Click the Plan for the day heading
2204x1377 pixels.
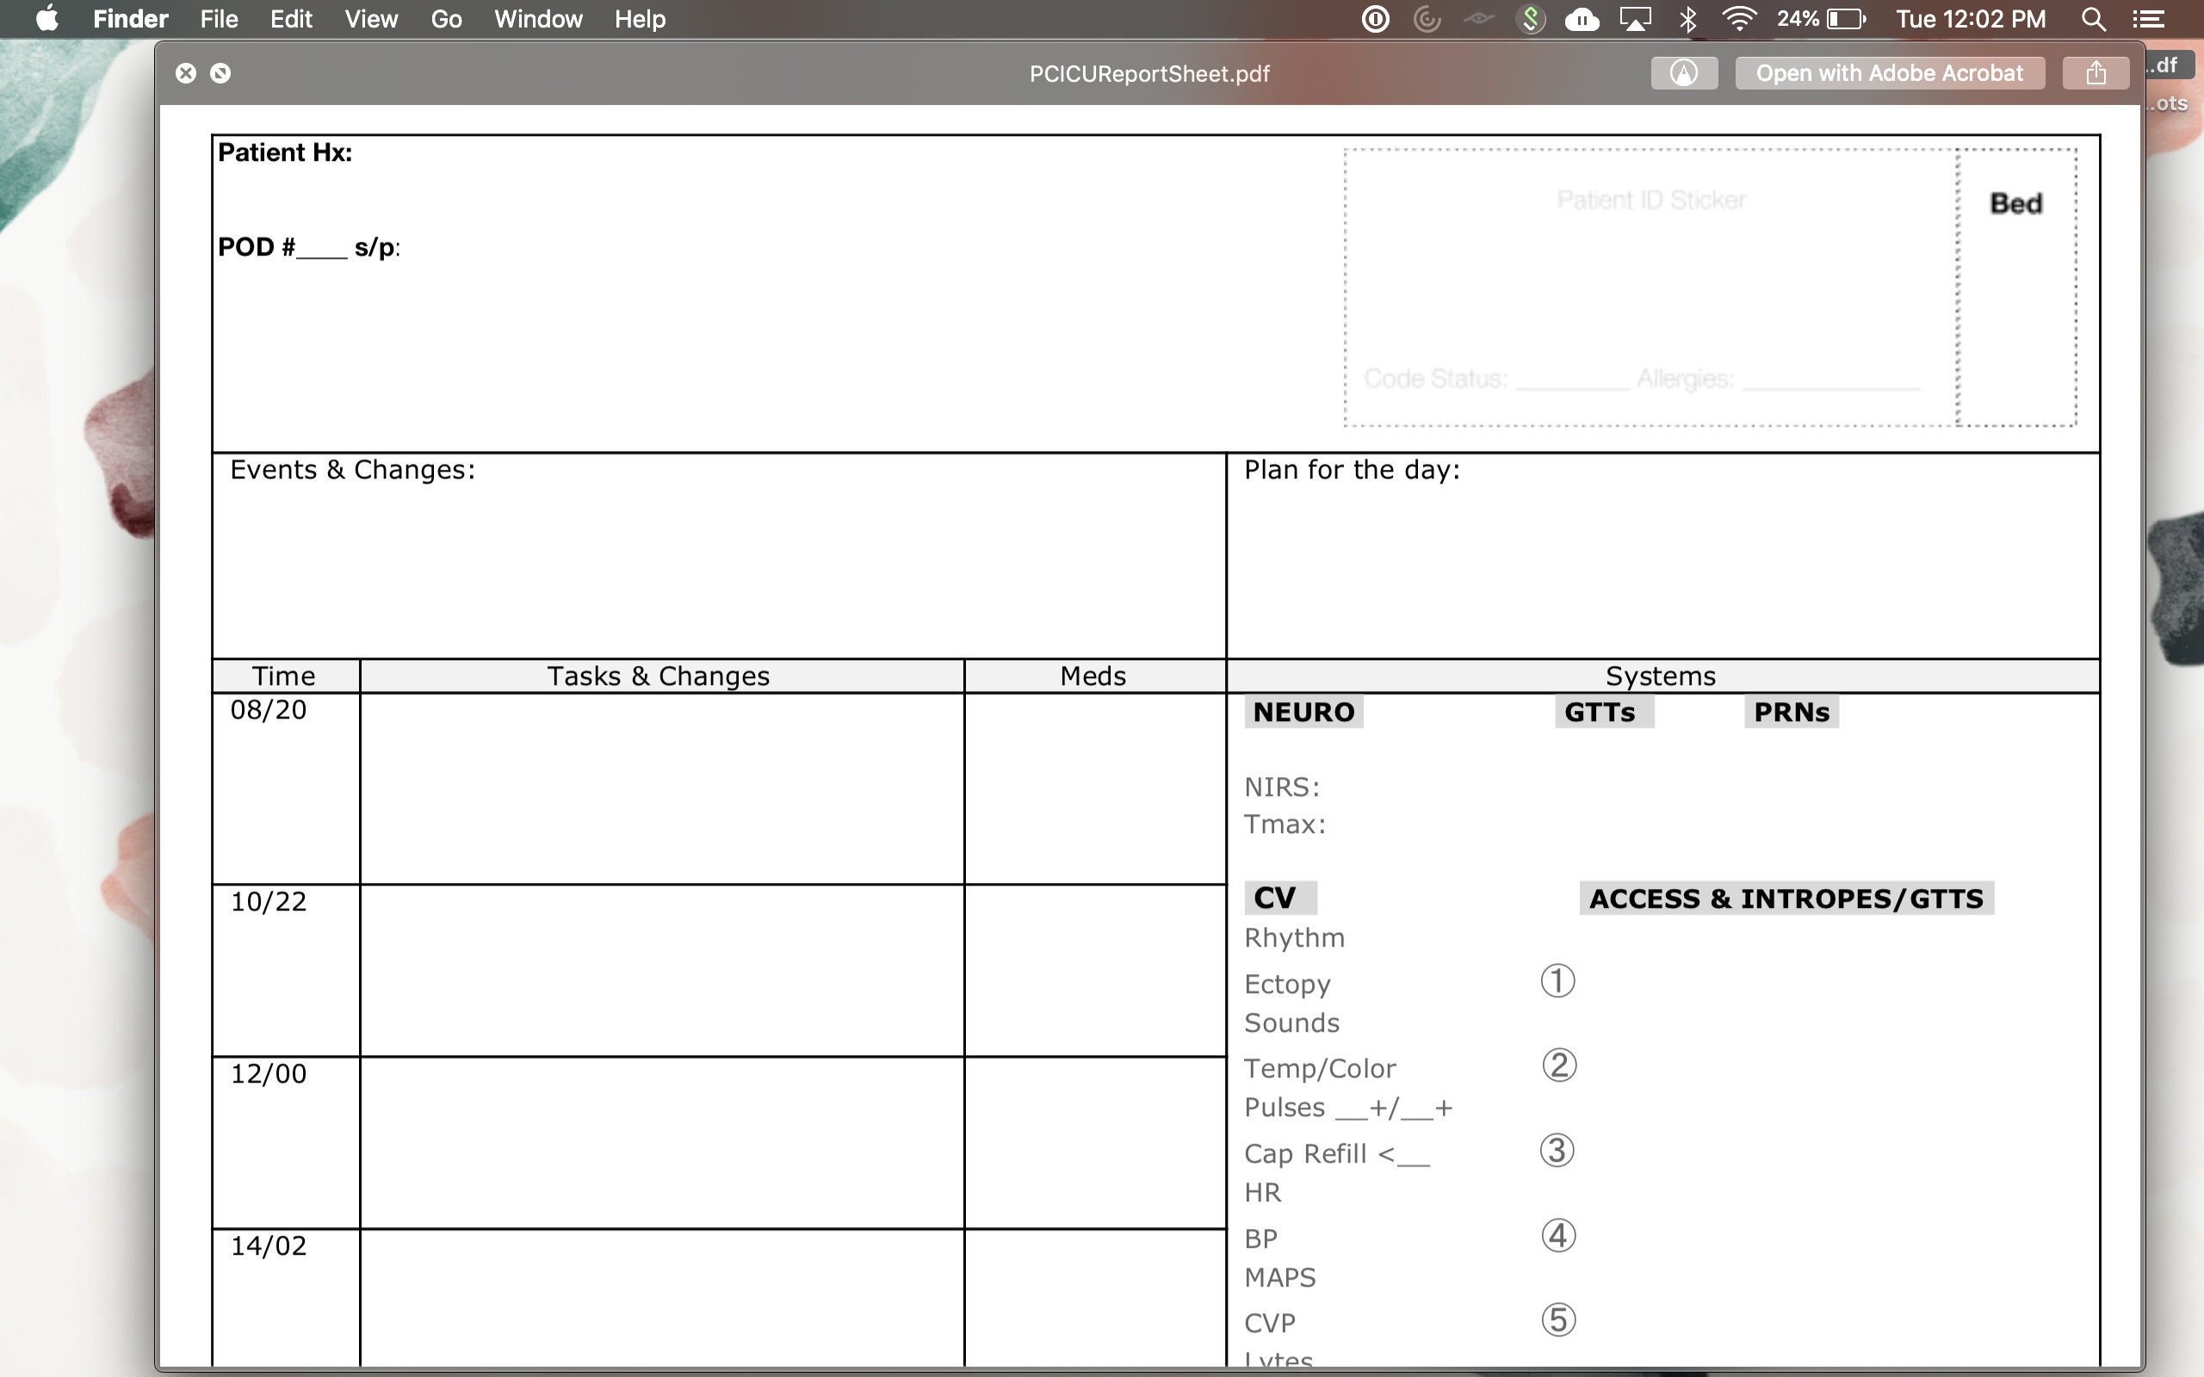click(x=1353, y=469)
